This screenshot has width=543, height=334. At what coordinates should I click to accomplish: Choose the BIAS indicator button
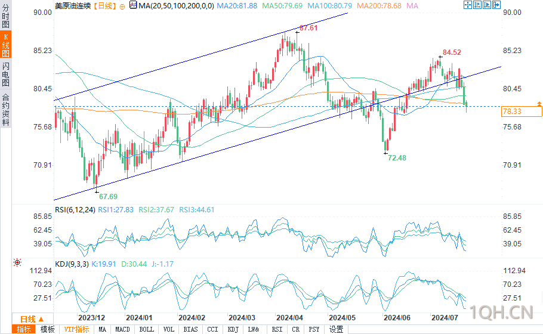pos(191,329)
